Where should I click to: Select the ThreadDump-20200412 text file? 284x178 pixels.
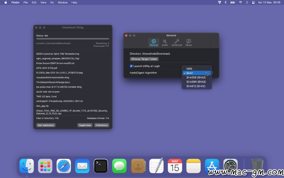tap(60, 101)
